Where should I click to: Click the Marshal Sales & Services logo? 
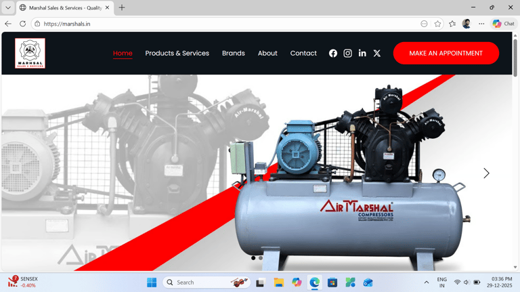coord(30,53)
